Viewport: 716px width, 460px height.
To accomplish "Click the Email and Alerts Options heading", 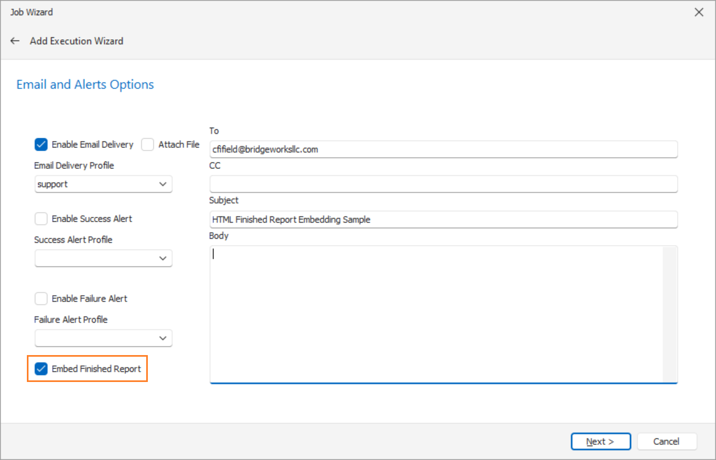I will point(85,84).
